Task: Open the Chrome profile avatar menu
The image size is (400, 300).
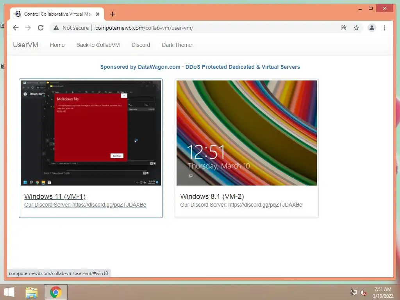Action: [x=372, y=28]
